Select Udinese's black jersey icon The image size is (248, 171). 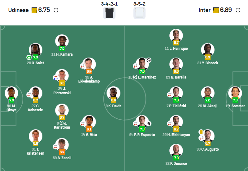click(109, 13)
